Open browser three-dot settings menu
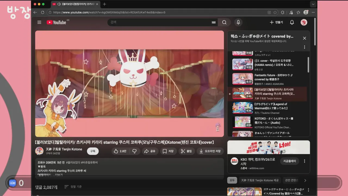Viewport: 348px width, 196px height. [x=313, y=12]
